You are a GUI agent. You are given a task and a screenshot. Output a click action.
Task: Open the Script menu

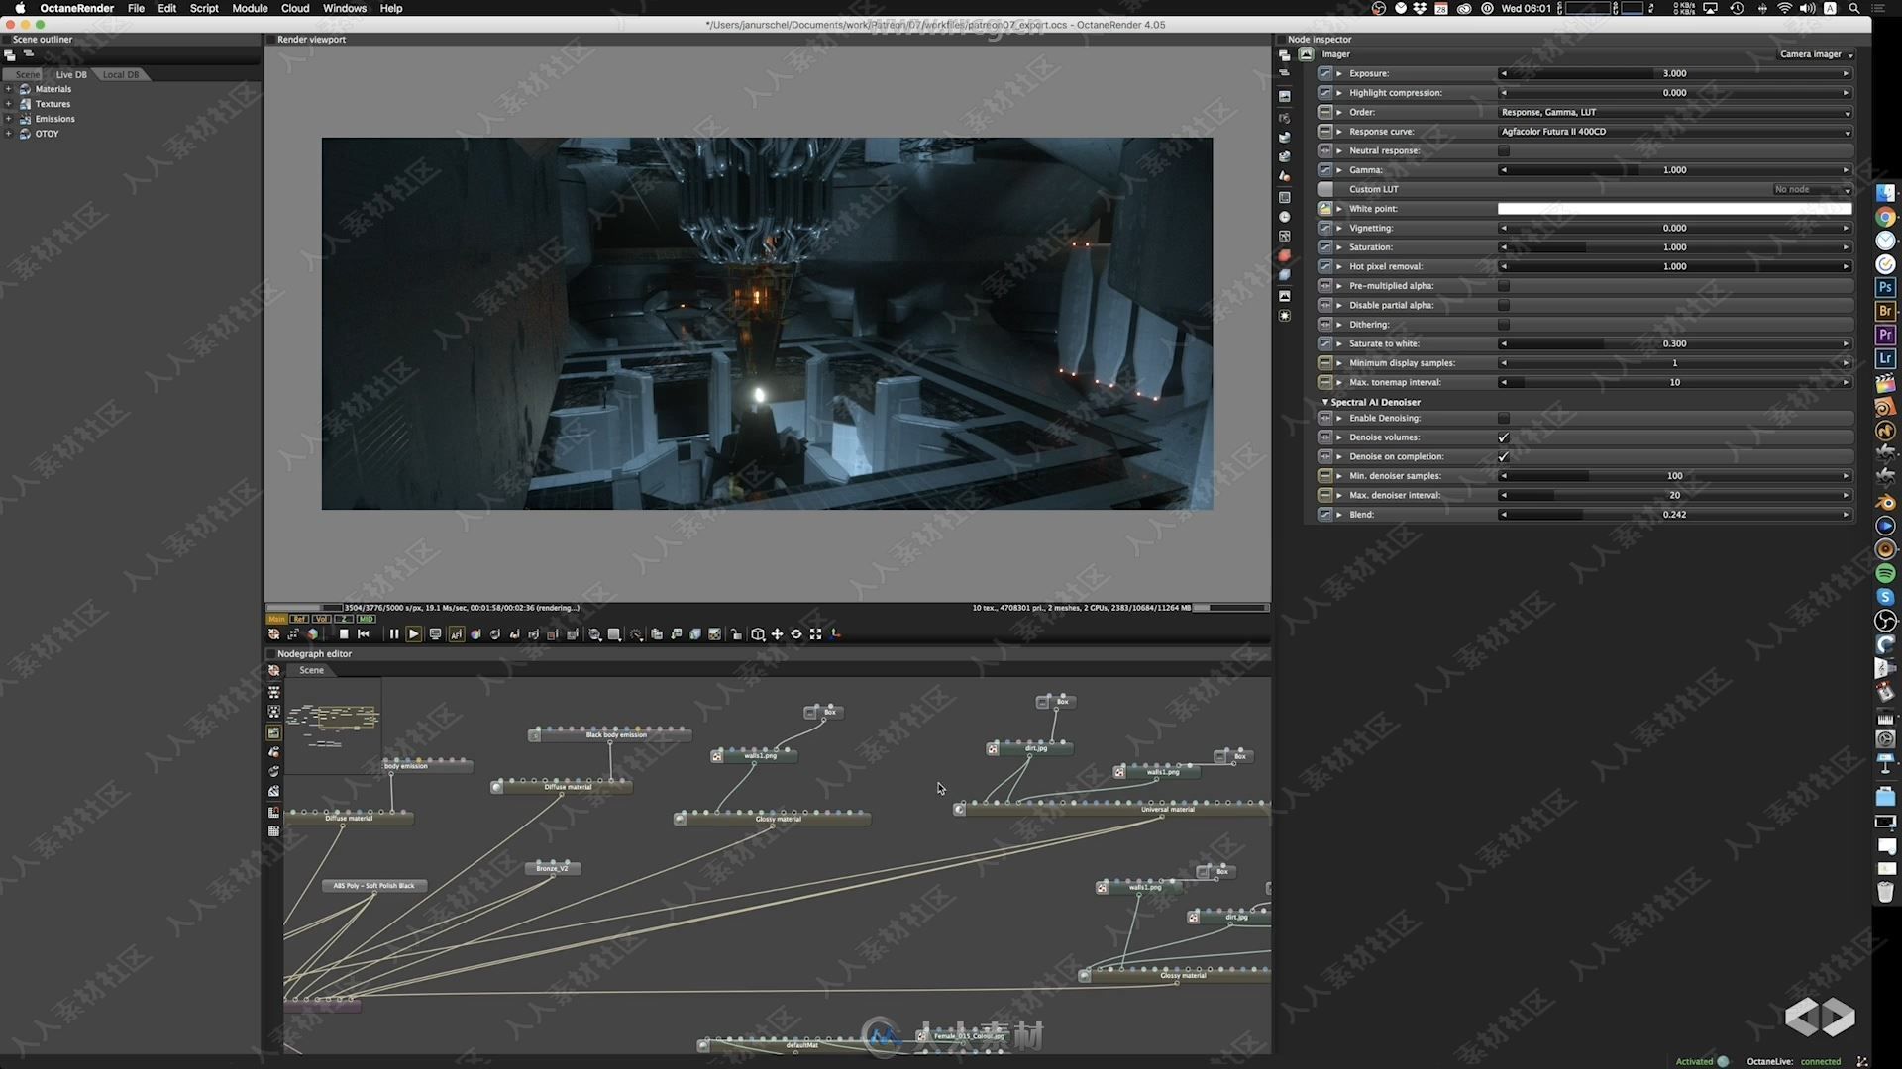coord(204,8)
